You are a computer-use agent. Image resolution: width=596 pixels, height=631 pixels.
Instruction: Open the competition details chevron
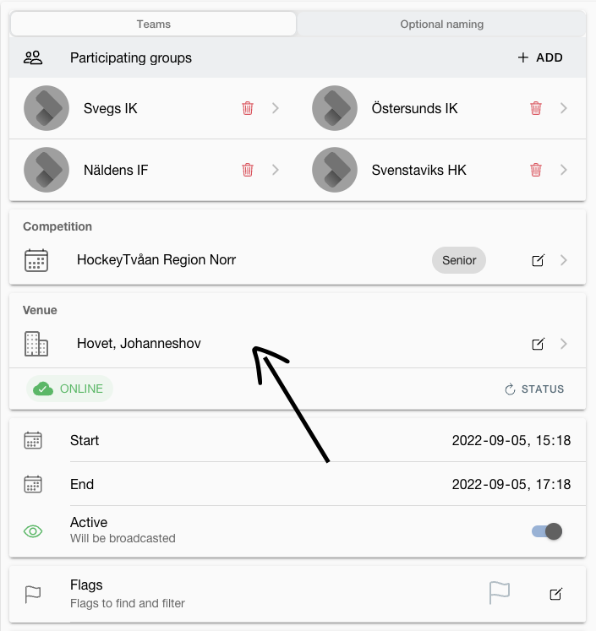pyautogui.click(x=564, y=260)
